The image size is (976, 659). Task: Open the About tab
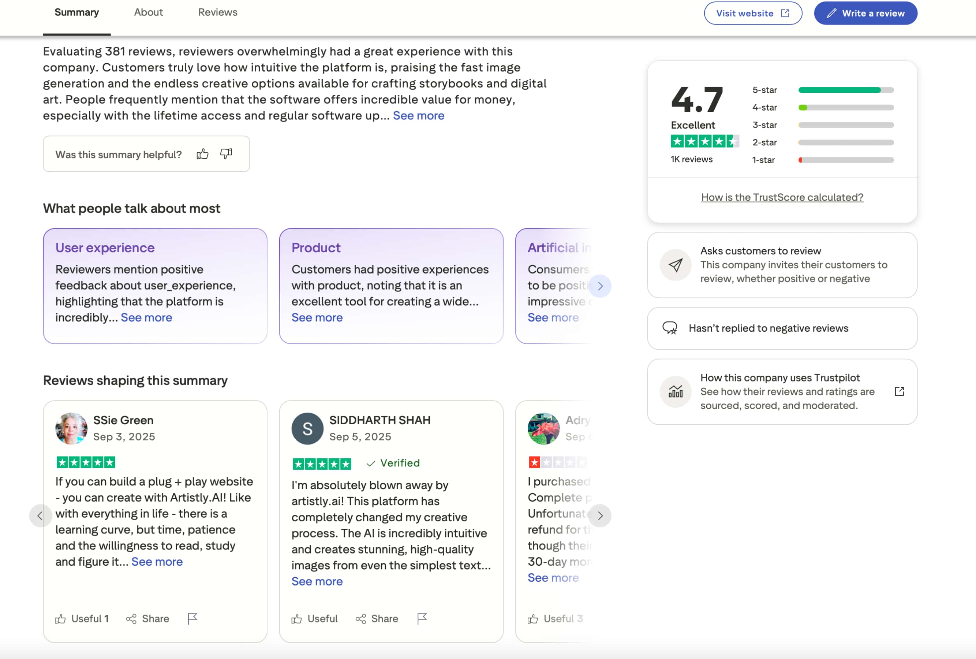coord(148,12)
